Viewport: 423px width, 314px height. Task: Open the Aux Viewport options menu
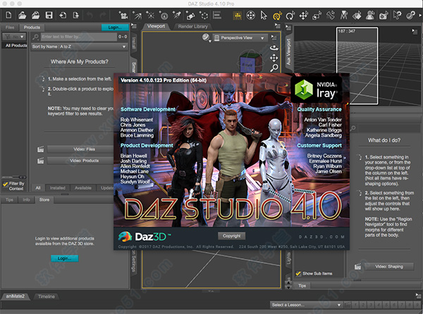pos(415,31)
